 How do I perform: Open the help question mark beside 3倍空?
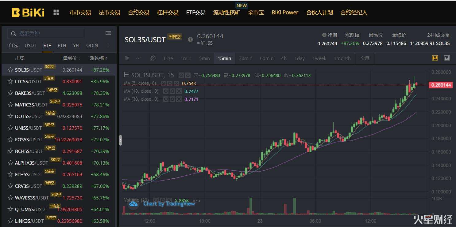(x=190, y=39)
